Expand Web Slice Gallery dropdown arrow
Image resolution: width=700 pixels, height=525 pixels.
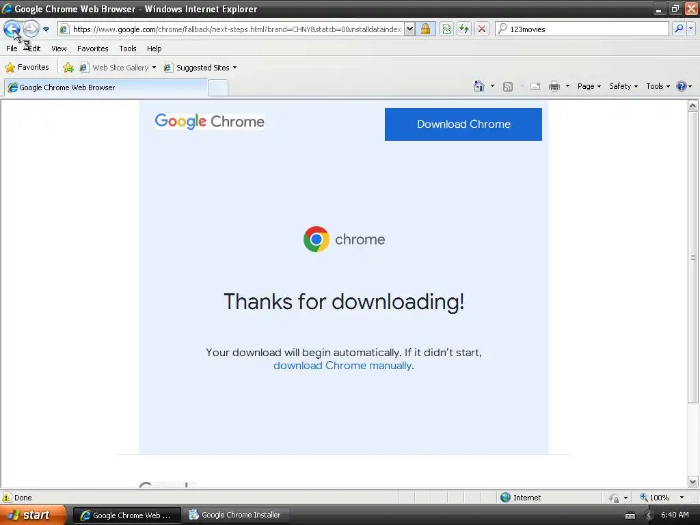tap(154, 68)
